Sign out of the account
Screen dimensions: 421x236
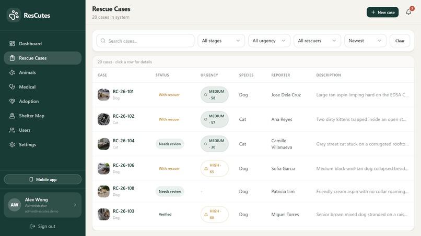coord(43,226)
